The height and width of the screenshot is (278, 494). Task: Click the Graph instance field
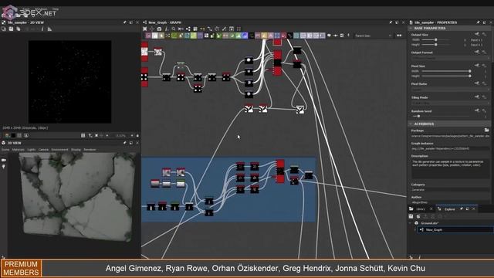(451, 149)
